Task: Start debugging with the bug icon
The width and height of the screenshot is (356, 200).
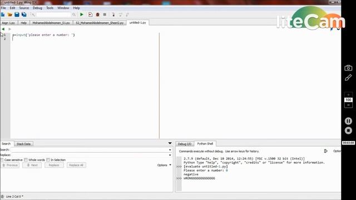Action: 98,14
